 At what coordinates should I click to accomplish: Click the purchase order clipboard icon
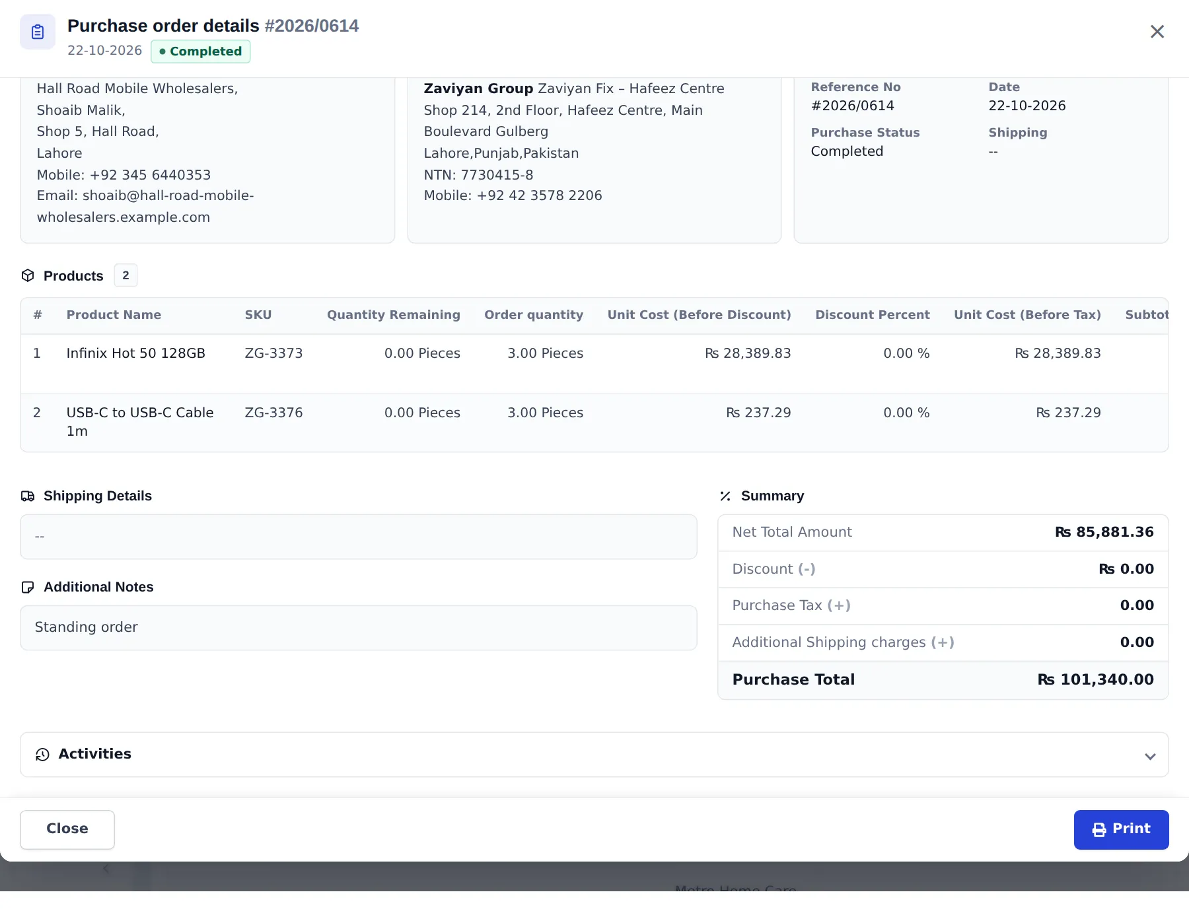click(x=38, y=32)
